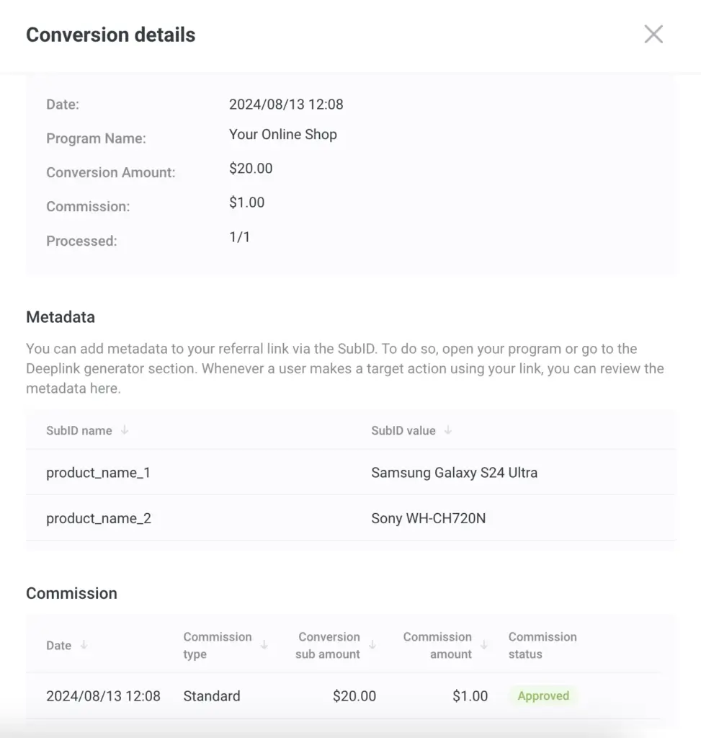The width and height of the screenshot is (701, 738).
Task: Click the close X icon
Action: [x=653, y=34]
